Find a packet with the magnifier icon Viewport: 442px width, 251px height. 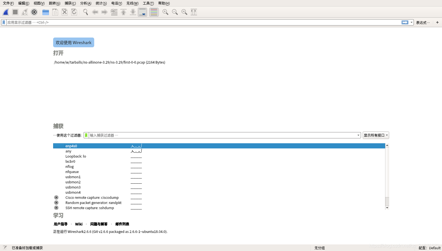86,12
